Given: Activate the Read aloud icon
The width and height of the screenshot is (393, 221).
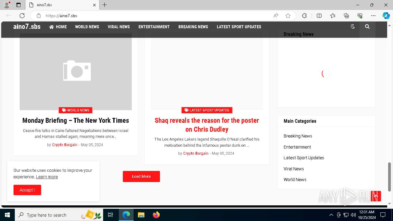Looking at the screenshot, I should point(276,16).
